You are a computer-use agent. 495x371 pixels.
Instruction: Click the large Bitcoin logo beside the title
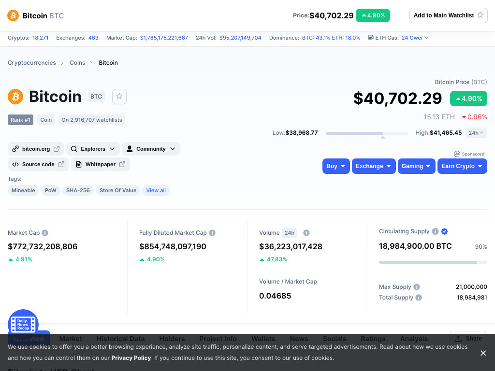pyautogui.click(x=15, y=97)
